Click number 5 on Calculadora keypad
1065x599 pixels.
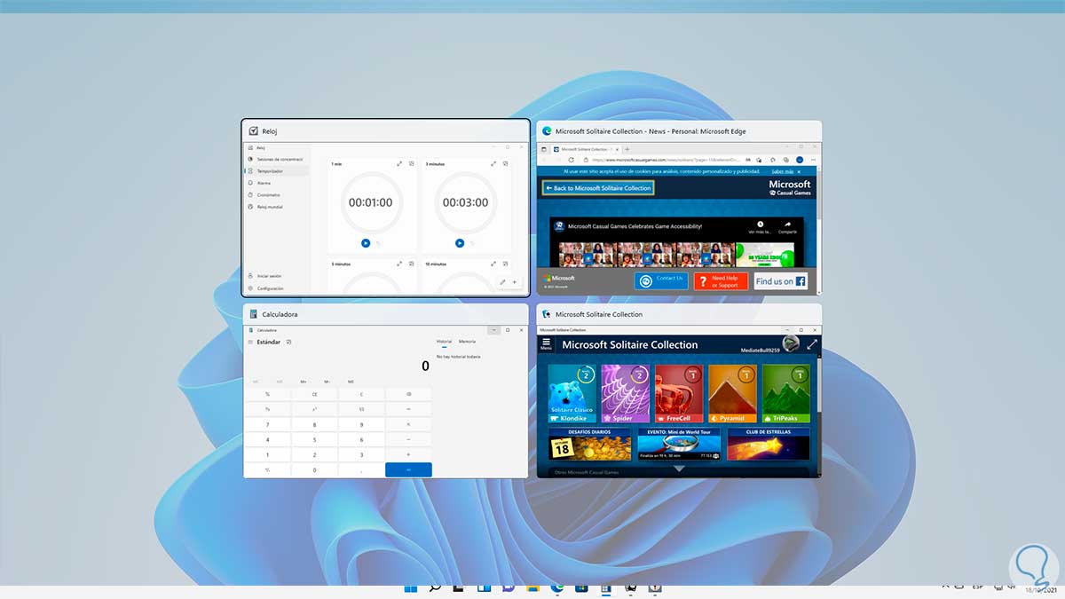[314, 439]
